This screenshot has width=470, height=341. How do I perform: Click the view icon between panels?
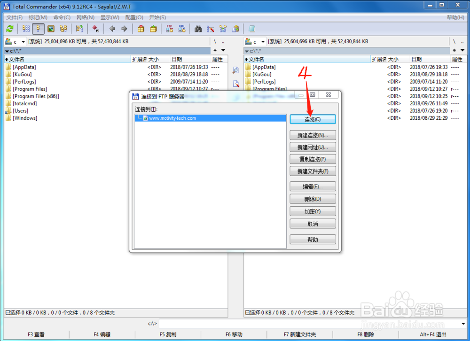(x=236, y=70)
